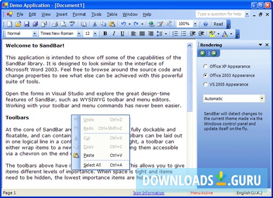Open Print Preview from the toolbar
273x198 pixels.
point(63,24)
